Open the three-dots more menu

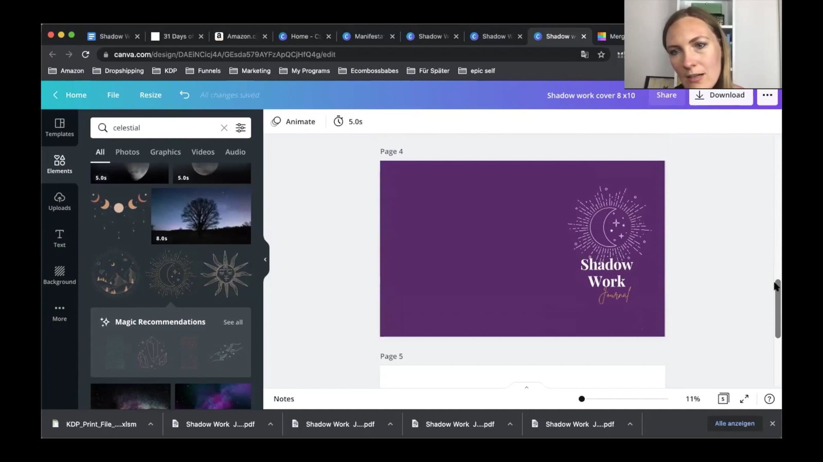[767, 95]
